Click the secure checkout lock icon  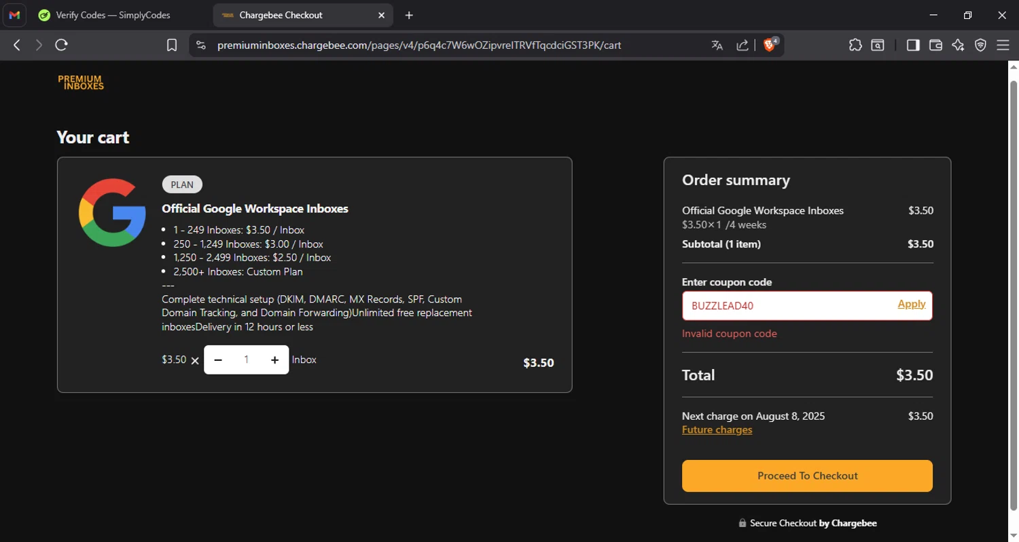(x=743, y=523)
